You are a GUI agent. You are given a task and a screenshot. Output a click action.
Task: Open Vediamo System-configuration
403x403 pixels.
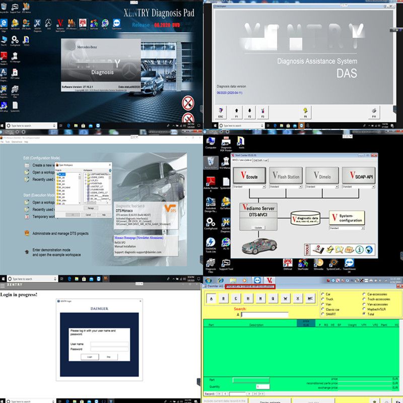click(347, 218)
